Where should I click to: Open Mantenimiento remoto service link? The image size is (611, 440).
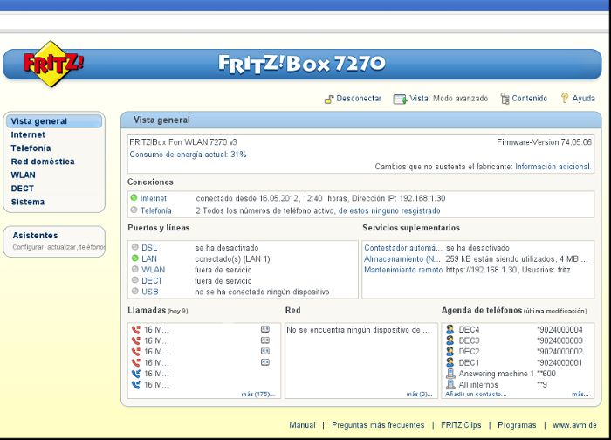pyautogui.click(x=402, y=270)
